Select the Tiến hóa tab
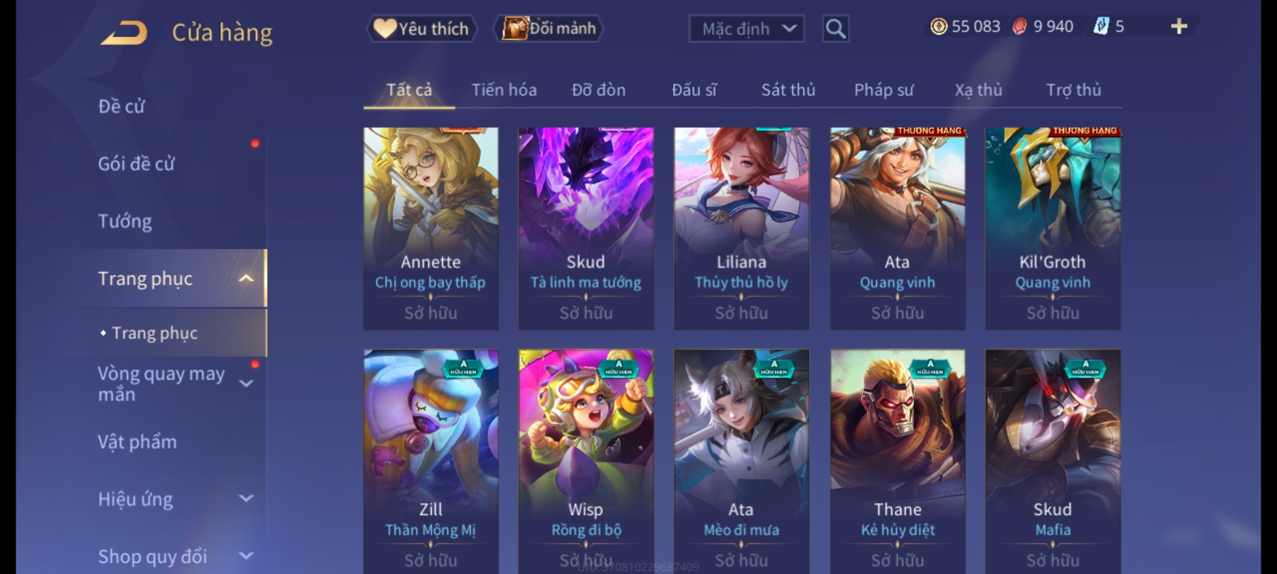This screenshot has height=574, width=1277. (504, 90)
